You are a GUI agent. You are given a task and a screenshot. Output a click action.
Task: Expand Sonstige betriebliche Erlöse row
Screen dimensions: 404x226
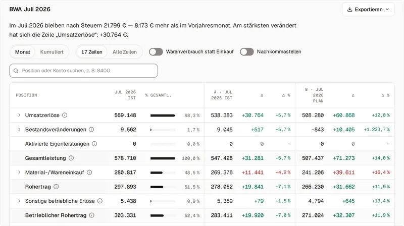point(19,201)
